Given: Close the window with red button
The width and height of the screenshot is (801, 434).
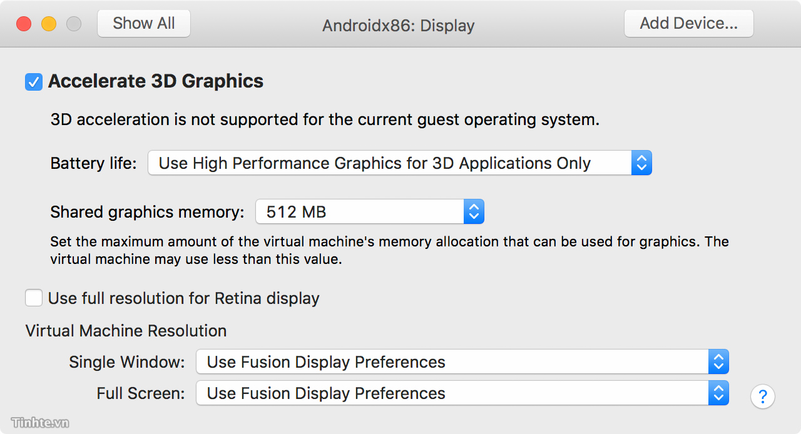Looking at the screenshot, I should 24,24.
